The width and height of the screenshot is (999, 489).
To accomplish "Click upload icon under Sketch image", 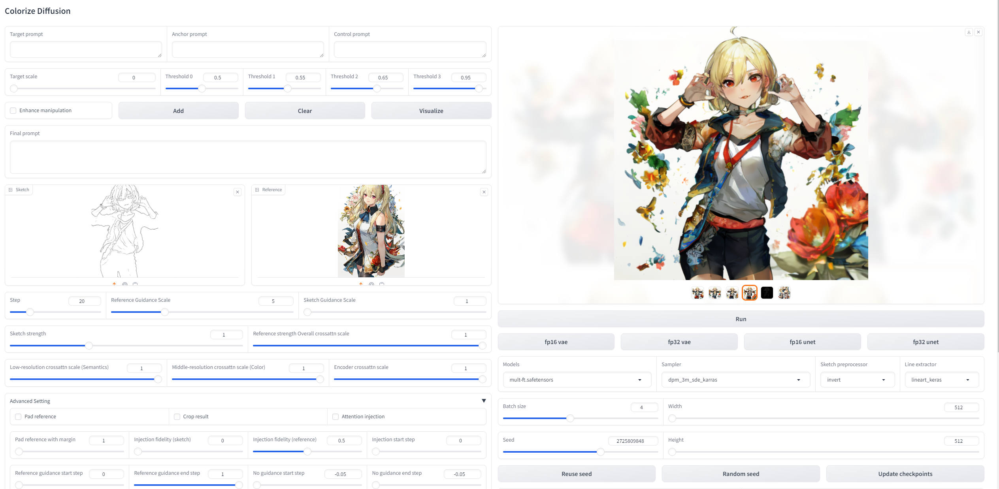I will tap(115, 284).
